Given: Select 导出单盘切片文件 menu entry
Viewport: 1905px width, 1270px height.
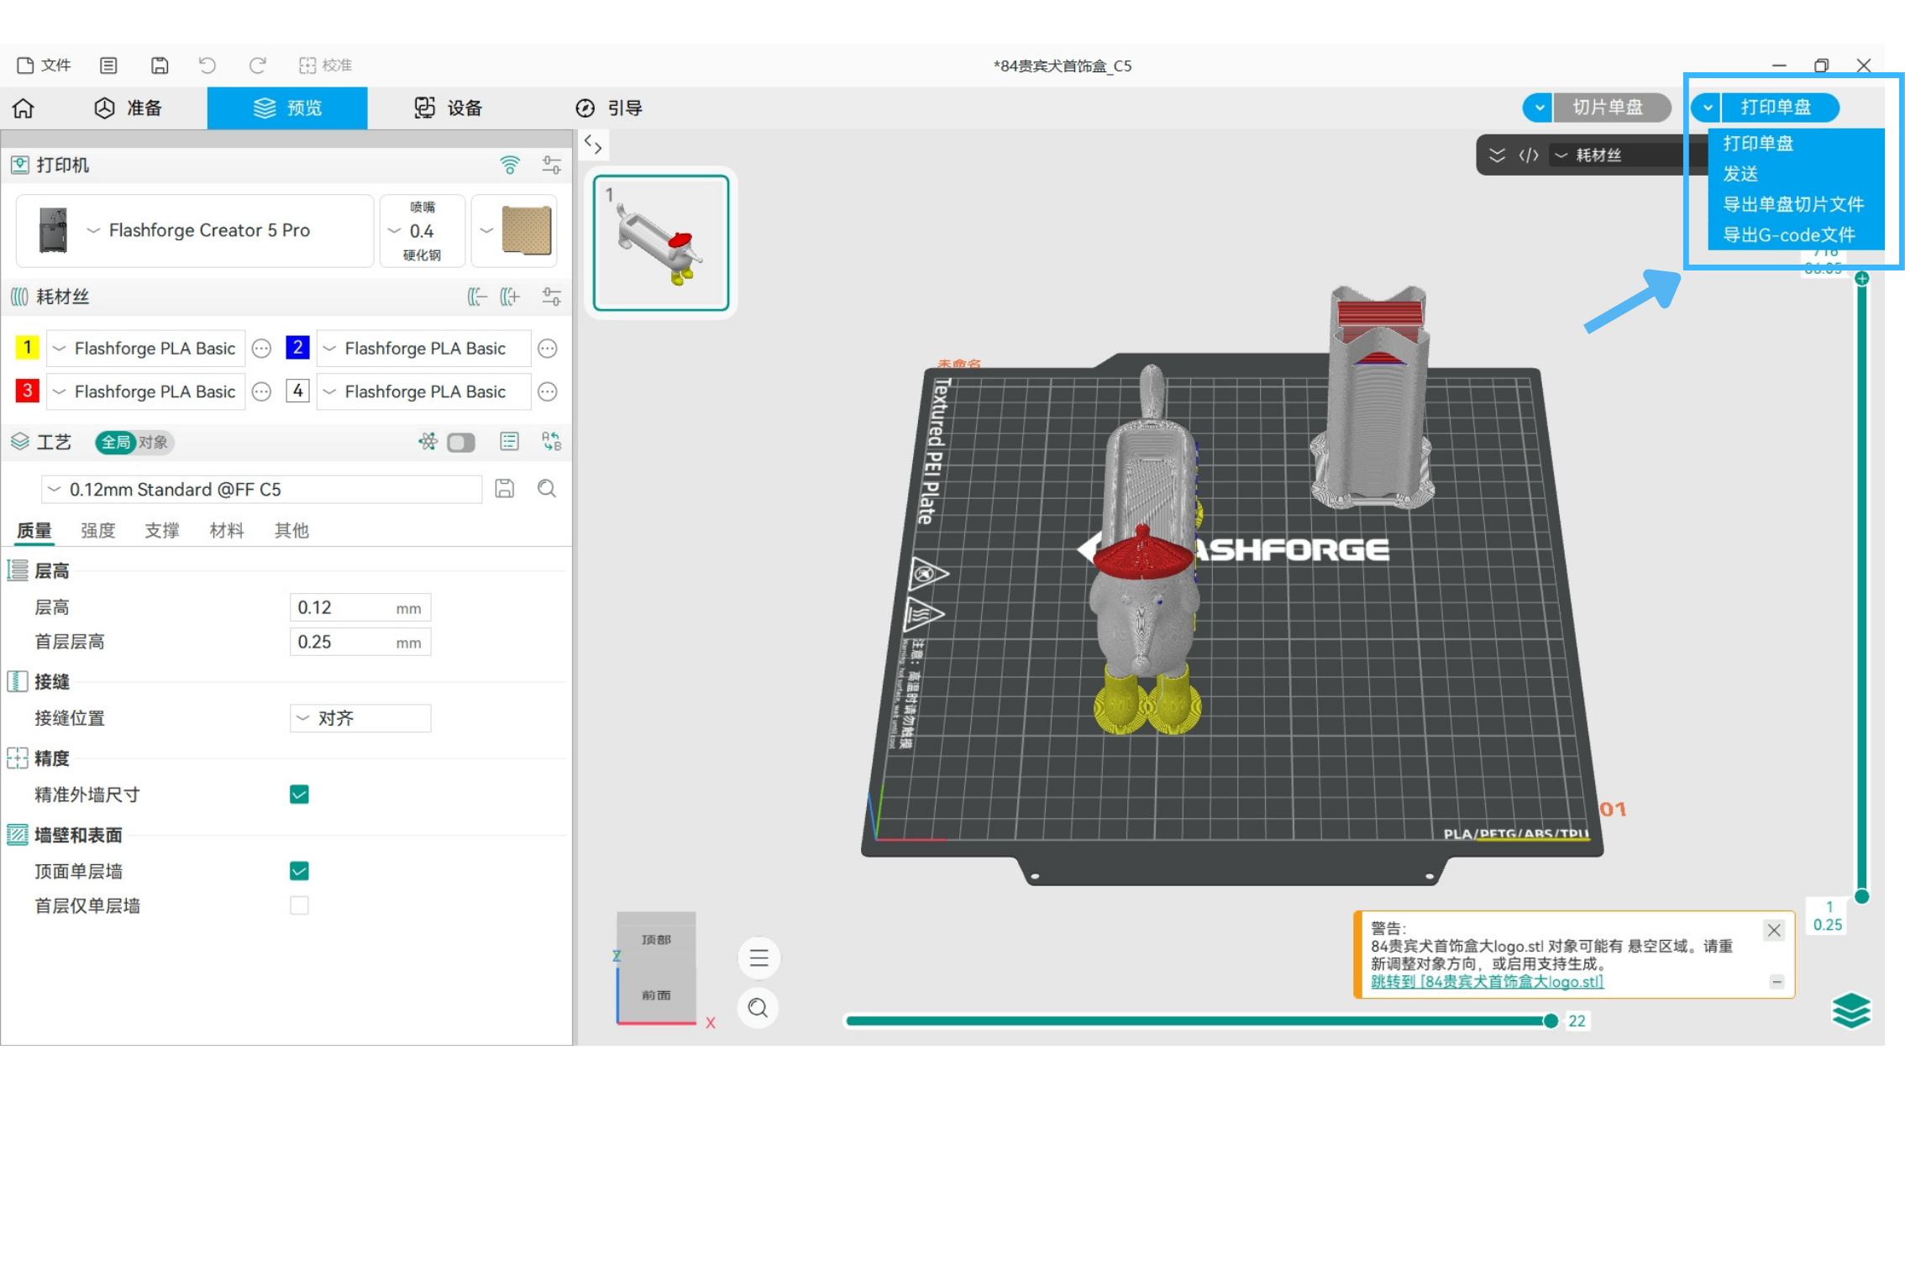Looking at the screenshot, I should pyautogui.click(x=1793, y=204).
